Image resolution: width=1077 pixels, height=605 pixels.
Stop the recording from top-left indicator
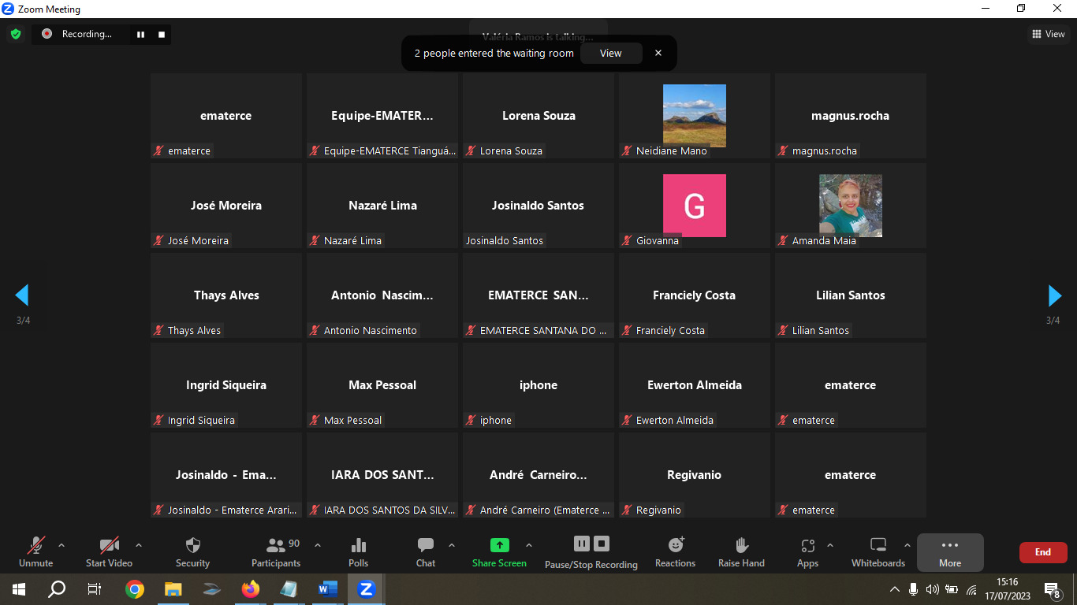(x=162, y=34)
